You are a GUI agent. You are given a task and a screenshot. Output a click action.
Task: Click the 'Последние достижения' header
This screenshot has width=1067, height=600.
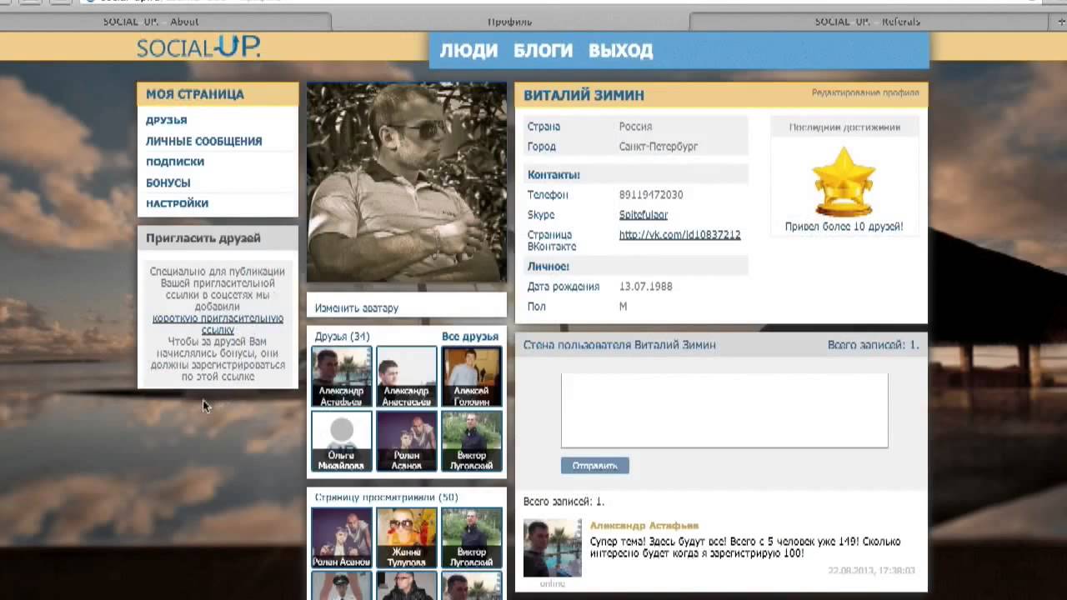tap(844, 127)
